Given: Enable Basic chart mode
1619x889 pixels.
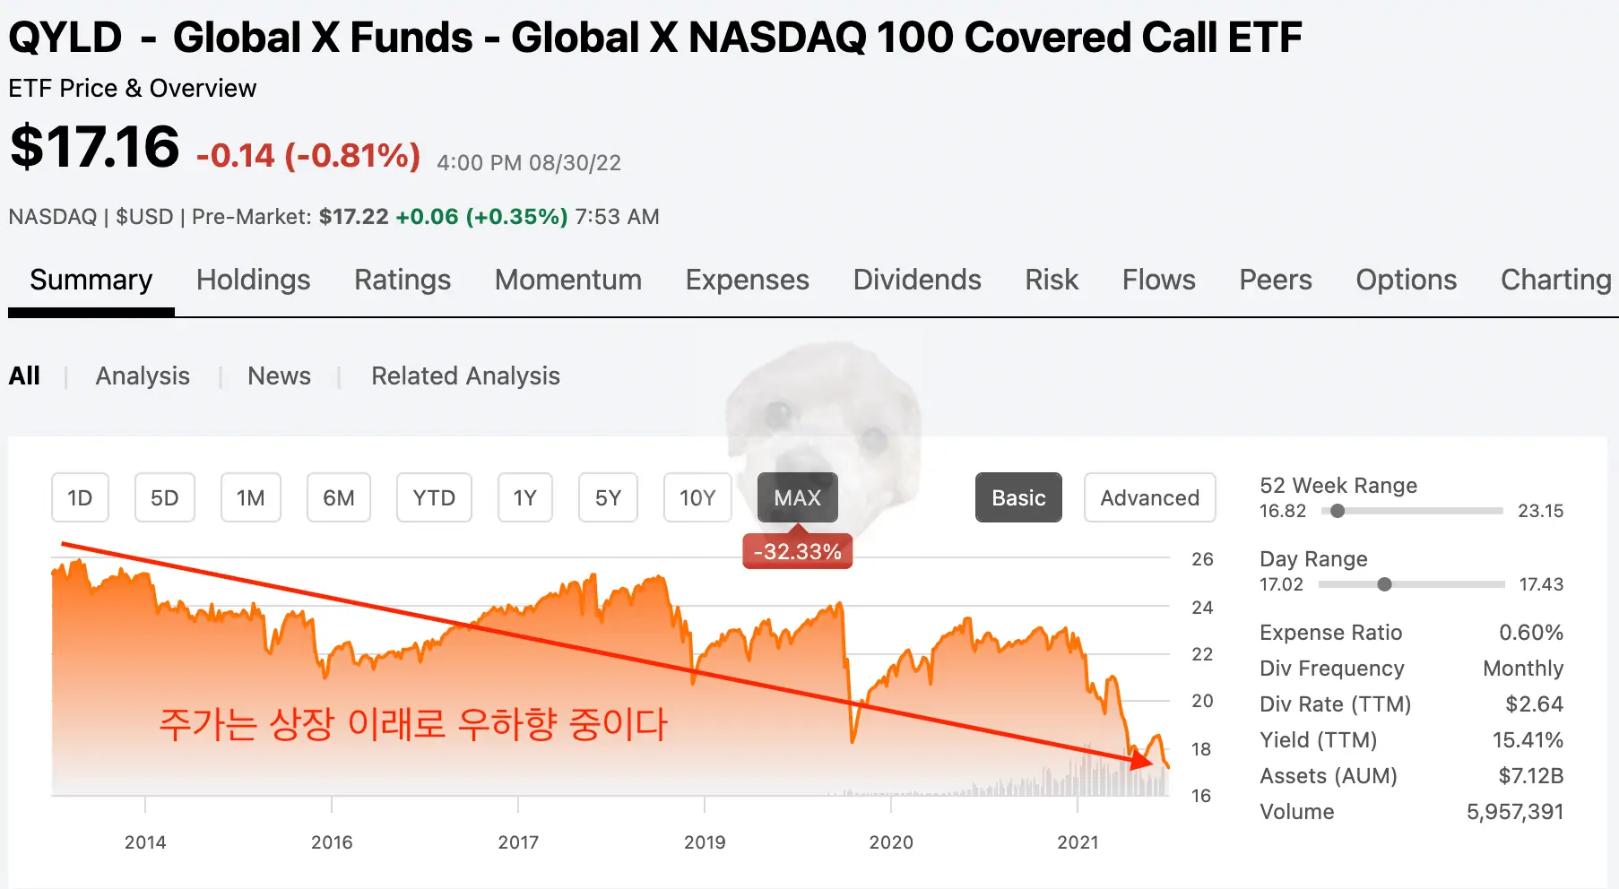Looking at the screenshot, I should coord(1018,497).
